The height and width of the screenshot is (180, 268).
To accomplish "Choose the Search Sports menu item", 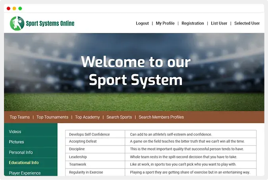I will [x=119, y=117].
